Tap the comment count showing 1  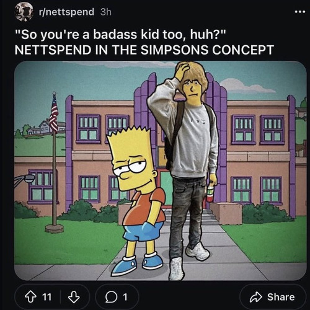(x=125, y=297)
